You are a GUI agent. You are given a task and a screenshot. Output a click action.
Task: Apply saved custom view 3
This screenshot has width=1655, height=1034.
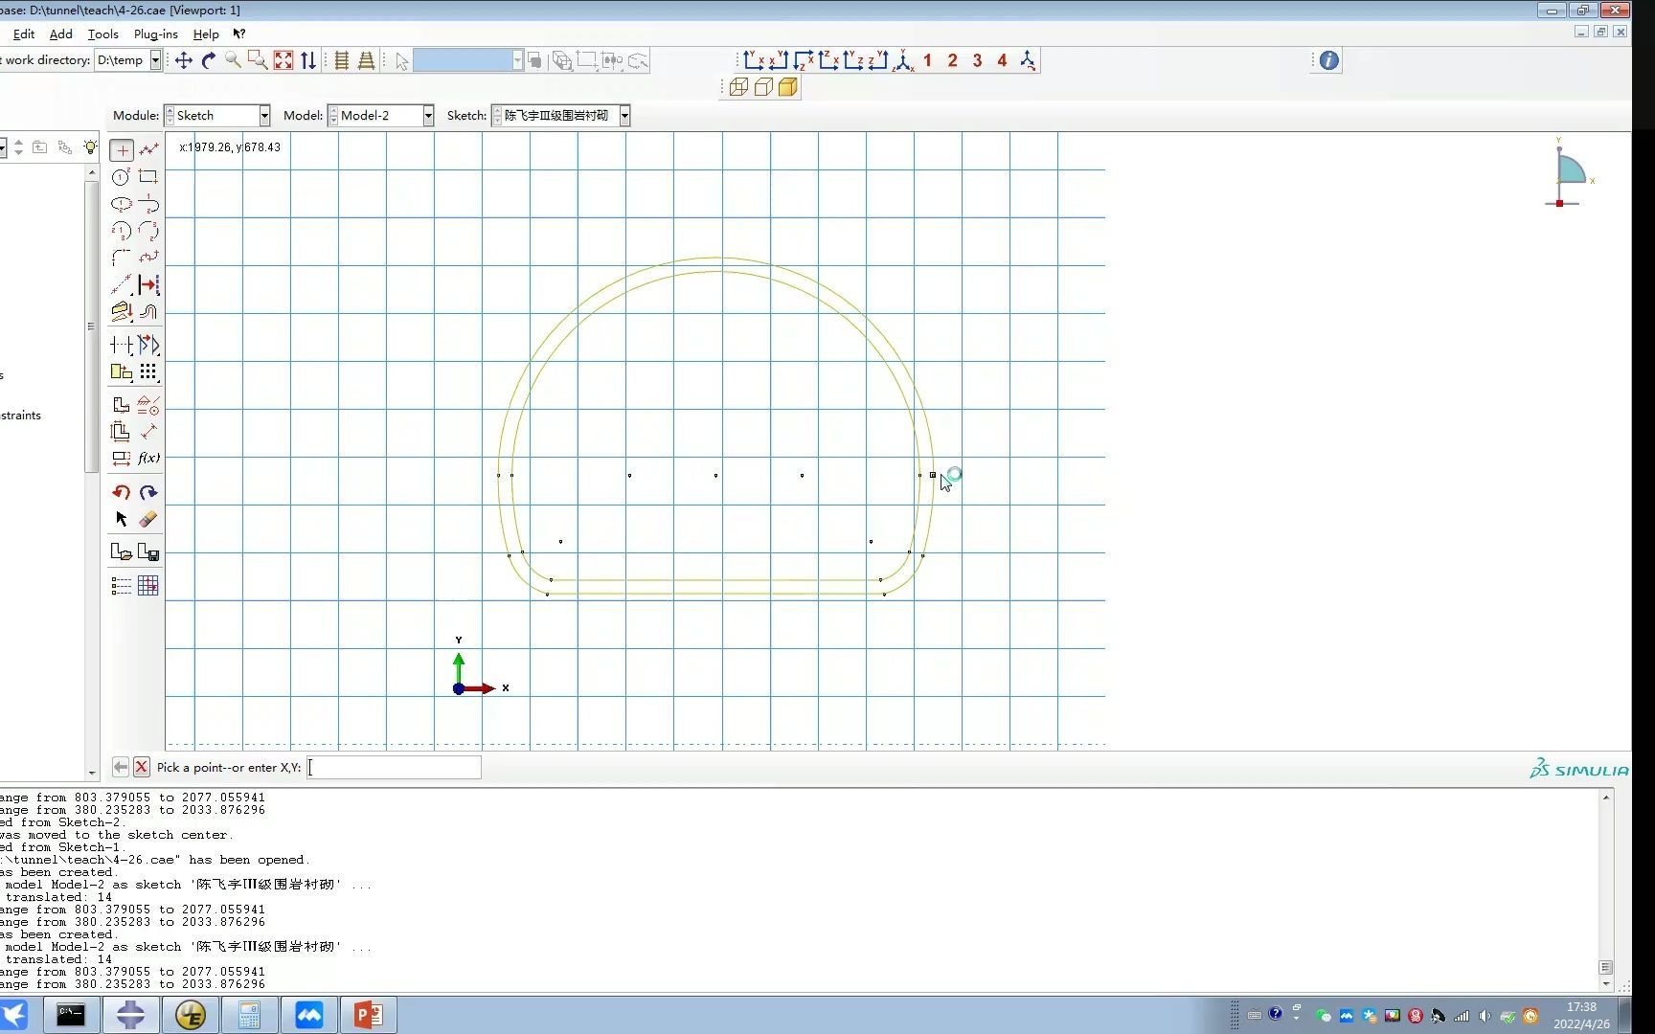pos(977,60)
